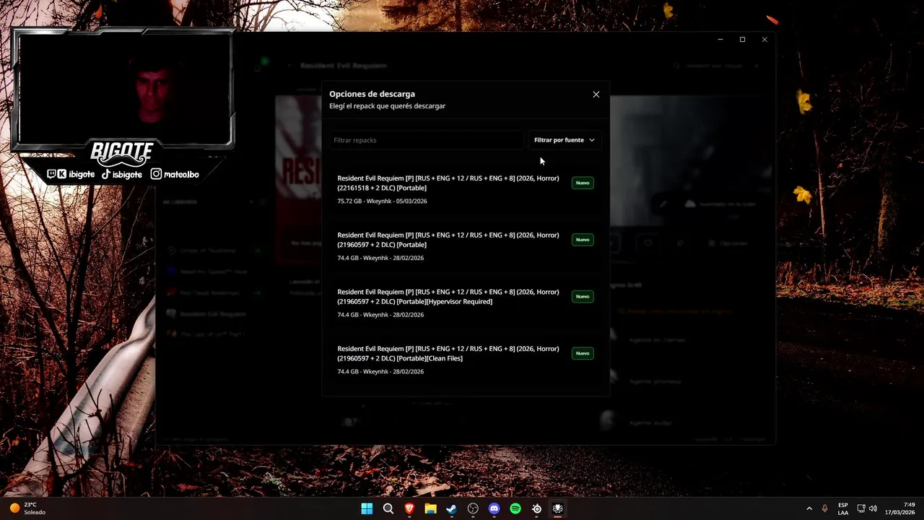924x520 pixels.
Task: Open the volume control tray icon
Action: coord(873,508)
